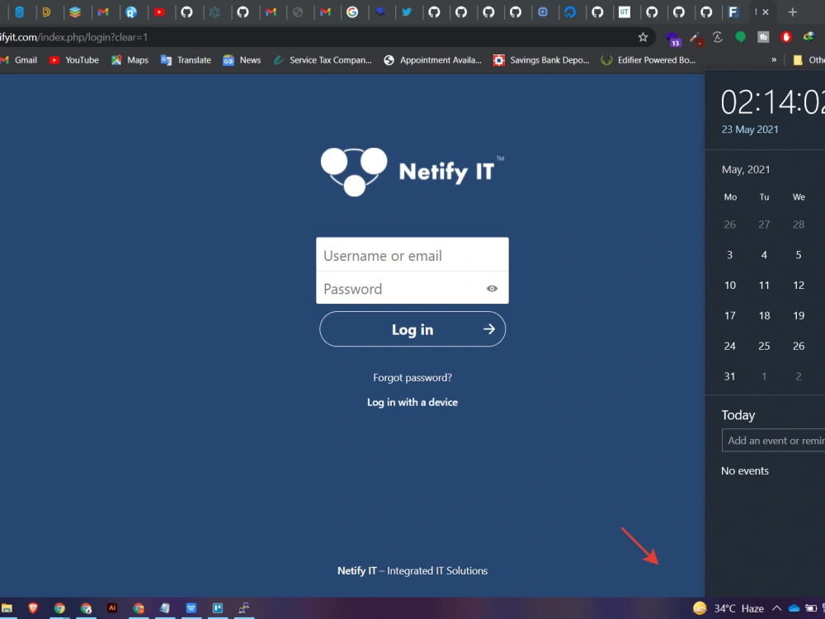Viewport: 825px width, 619px height.
Task: Expand hidden bookmarks chevron
Action: 774,60
